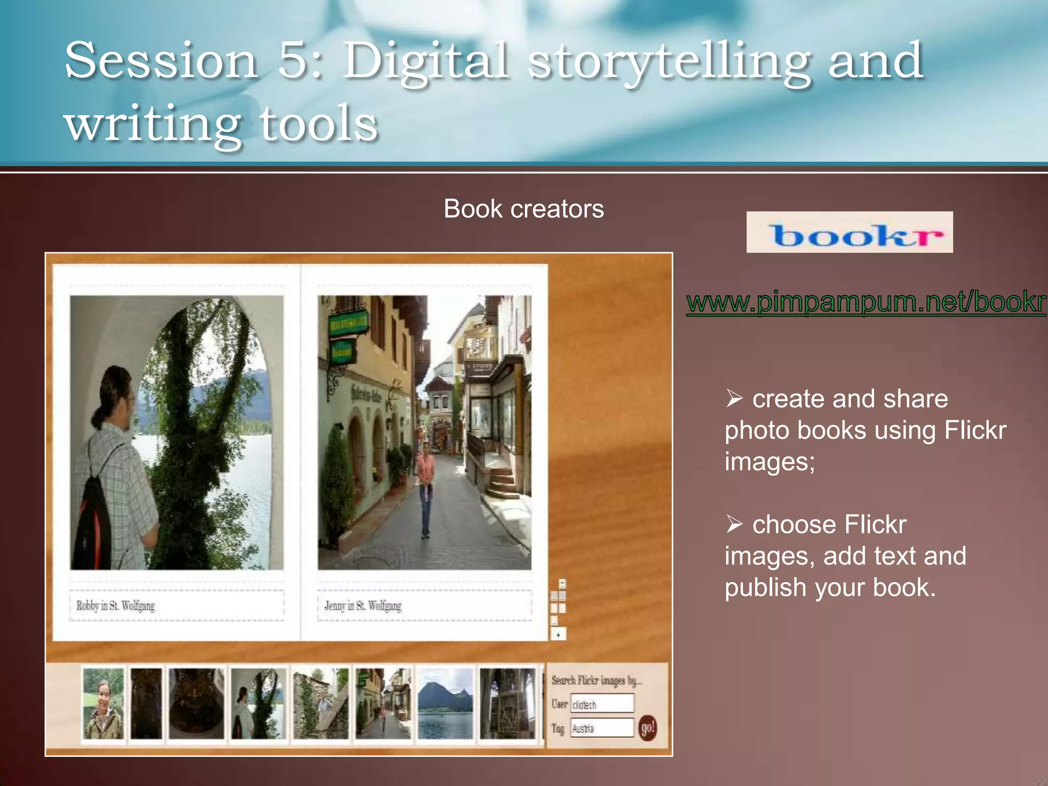Image resolution: width=1048 pixels, height=786 pixels.
Task: Select the man by tree thumbnail
Action: tap(258, 703)
